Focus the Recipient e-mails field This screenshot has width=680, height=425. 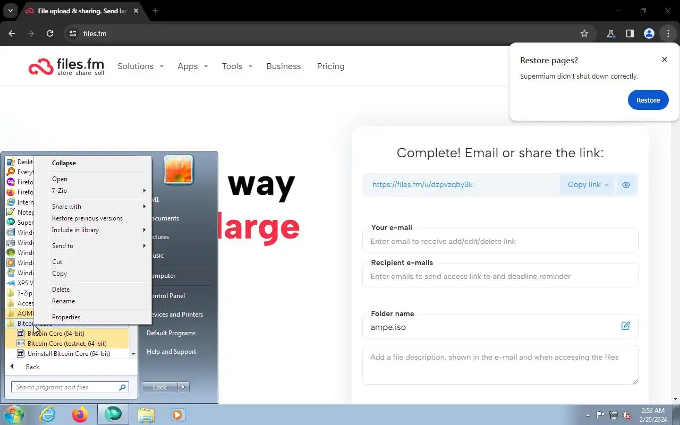click(500, 276)
